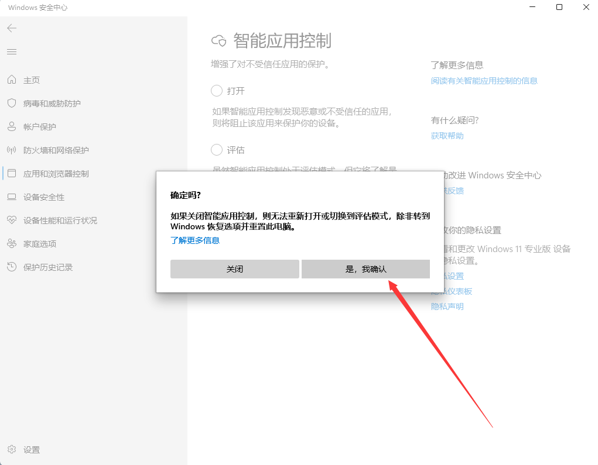
Task: Open 帐户保护 person icon
Action: point(12,127)
